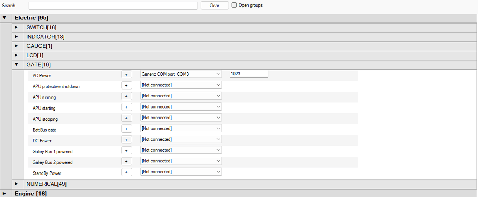Click into the Search text field
Screen dimensions: 478x197
(113, 6)
